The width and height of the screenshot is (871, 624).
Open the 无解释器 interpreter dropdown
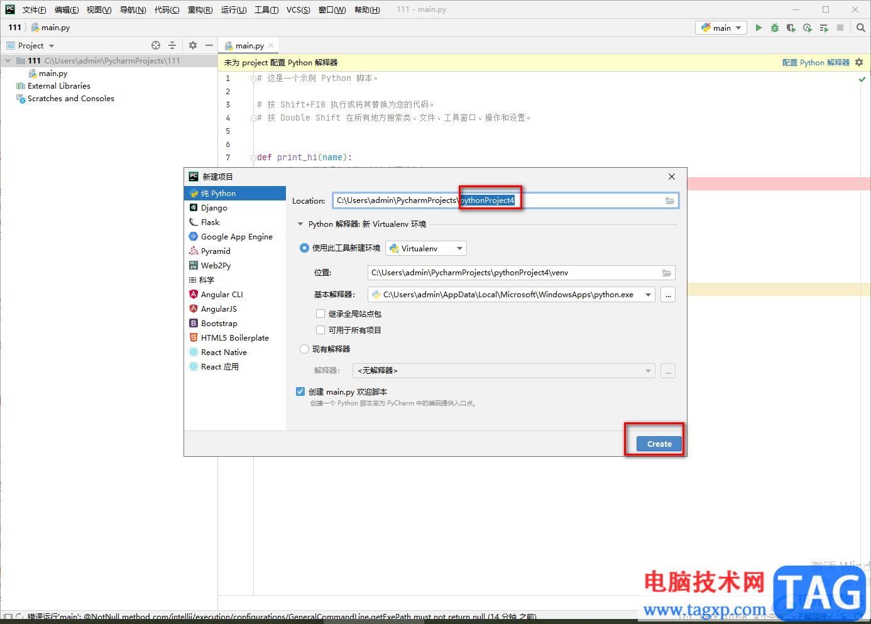(x=504, y=371)
